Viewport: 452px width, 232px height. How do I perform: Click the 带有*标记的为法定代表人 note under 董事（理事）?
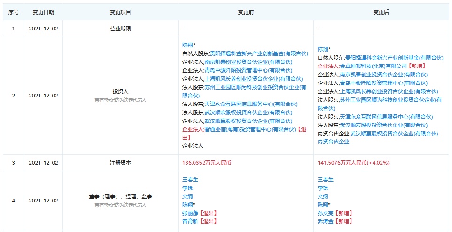tap(120, 205)
